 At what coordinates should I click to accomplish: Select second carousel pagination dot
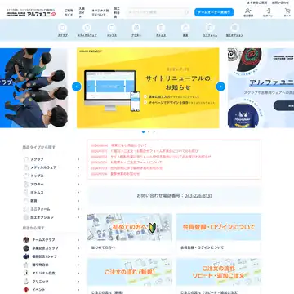click(149, 131)
